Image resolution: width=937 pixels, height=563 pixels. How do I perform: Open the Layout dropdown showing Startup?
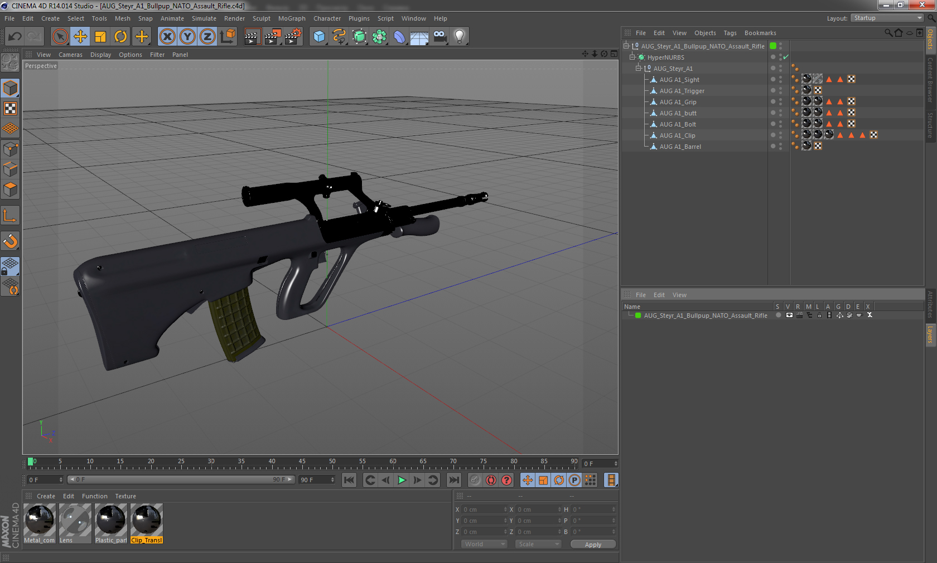[x=887, y=18]
